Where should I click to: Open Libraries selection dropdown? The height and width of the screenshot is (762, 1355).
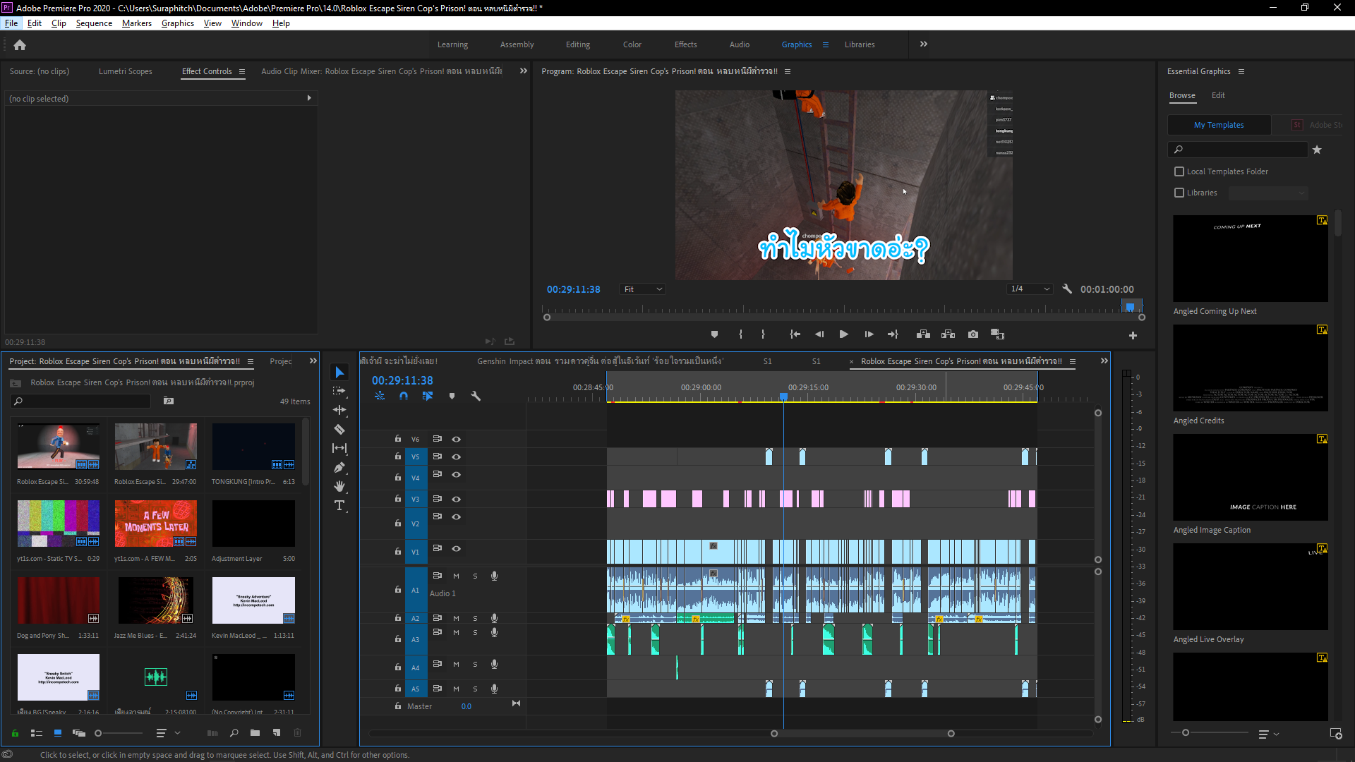point(1268,193)
